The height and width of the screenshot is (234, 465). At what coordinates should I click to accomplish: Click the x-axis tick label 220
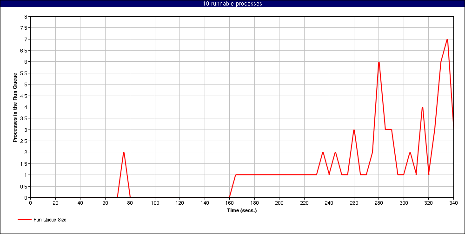304,203
